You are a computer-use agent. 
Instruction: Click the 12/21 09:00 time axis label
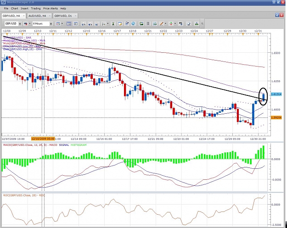(x=155, y=139)
